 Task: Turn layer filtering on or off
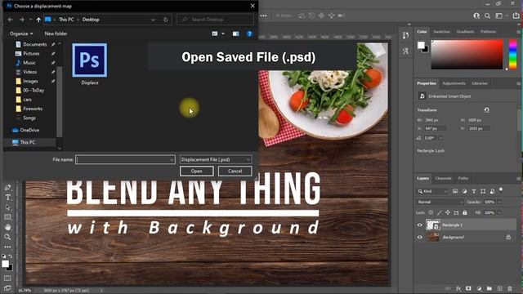coord(501,189)
